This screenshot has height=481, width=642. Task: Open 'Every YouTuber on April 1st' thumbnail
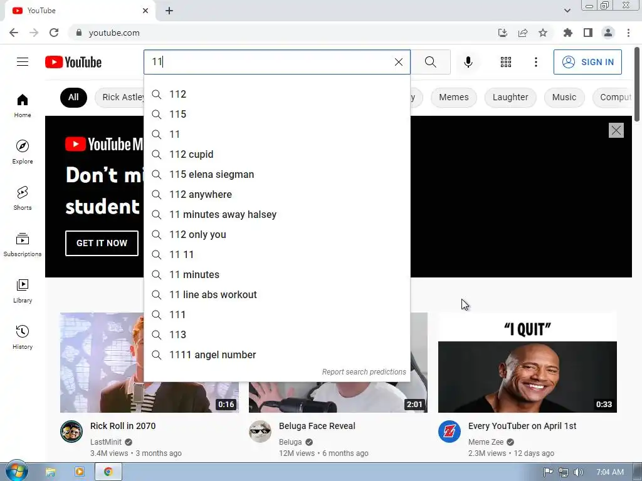527,363
